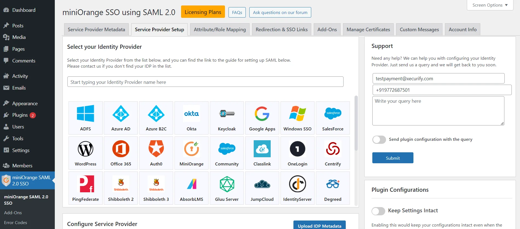This screenshot has width=520, height=229.
Task: Open the Add-Ons sidebar submenu link
Action: click(x=13, y=213)
